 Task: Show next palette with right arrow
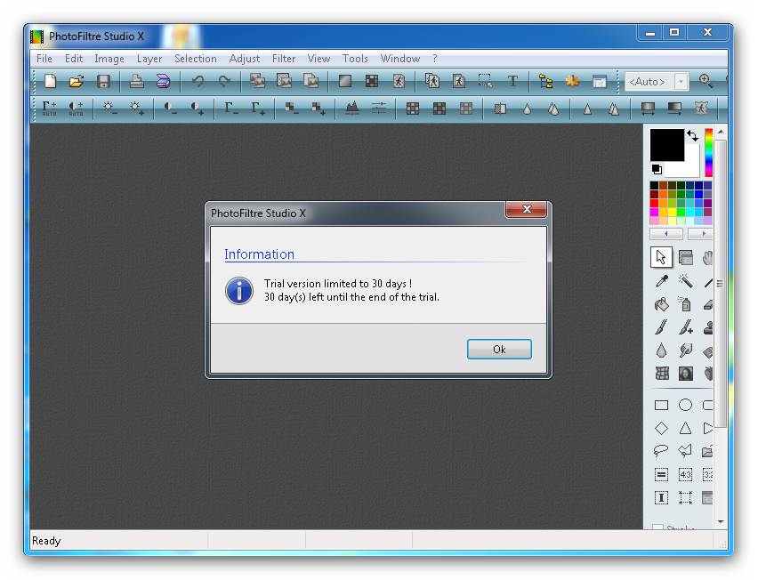[700, 233]
